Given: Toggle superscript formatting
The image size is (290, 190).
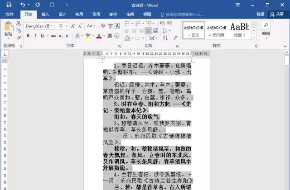Looking at the screenshot, I should coord(68,36).
